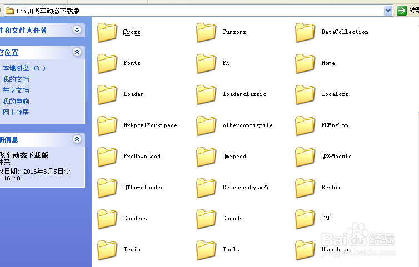Click the PreDownLoad name text
Screen dimensions: 419x267
tap(142, 156)
